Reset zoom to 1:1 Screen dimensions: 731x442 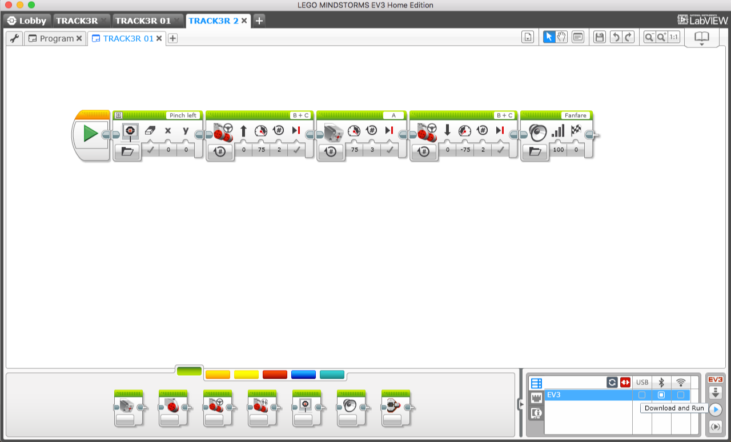[x=674, y=37]
